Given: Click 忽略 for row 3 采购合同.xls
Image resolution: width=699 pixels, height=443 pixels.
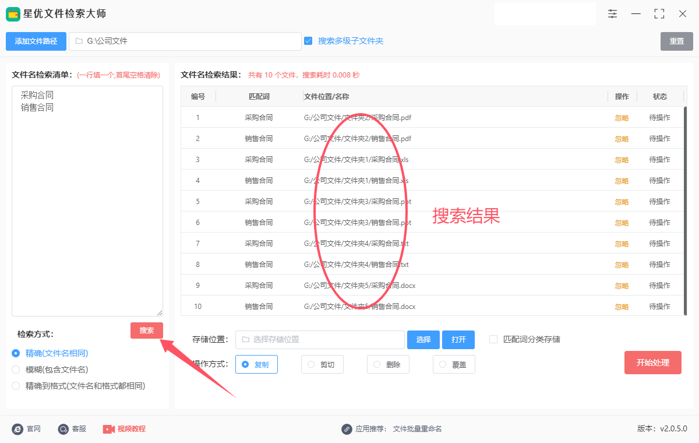Looking at the screenshot, I should pos(622,160).
